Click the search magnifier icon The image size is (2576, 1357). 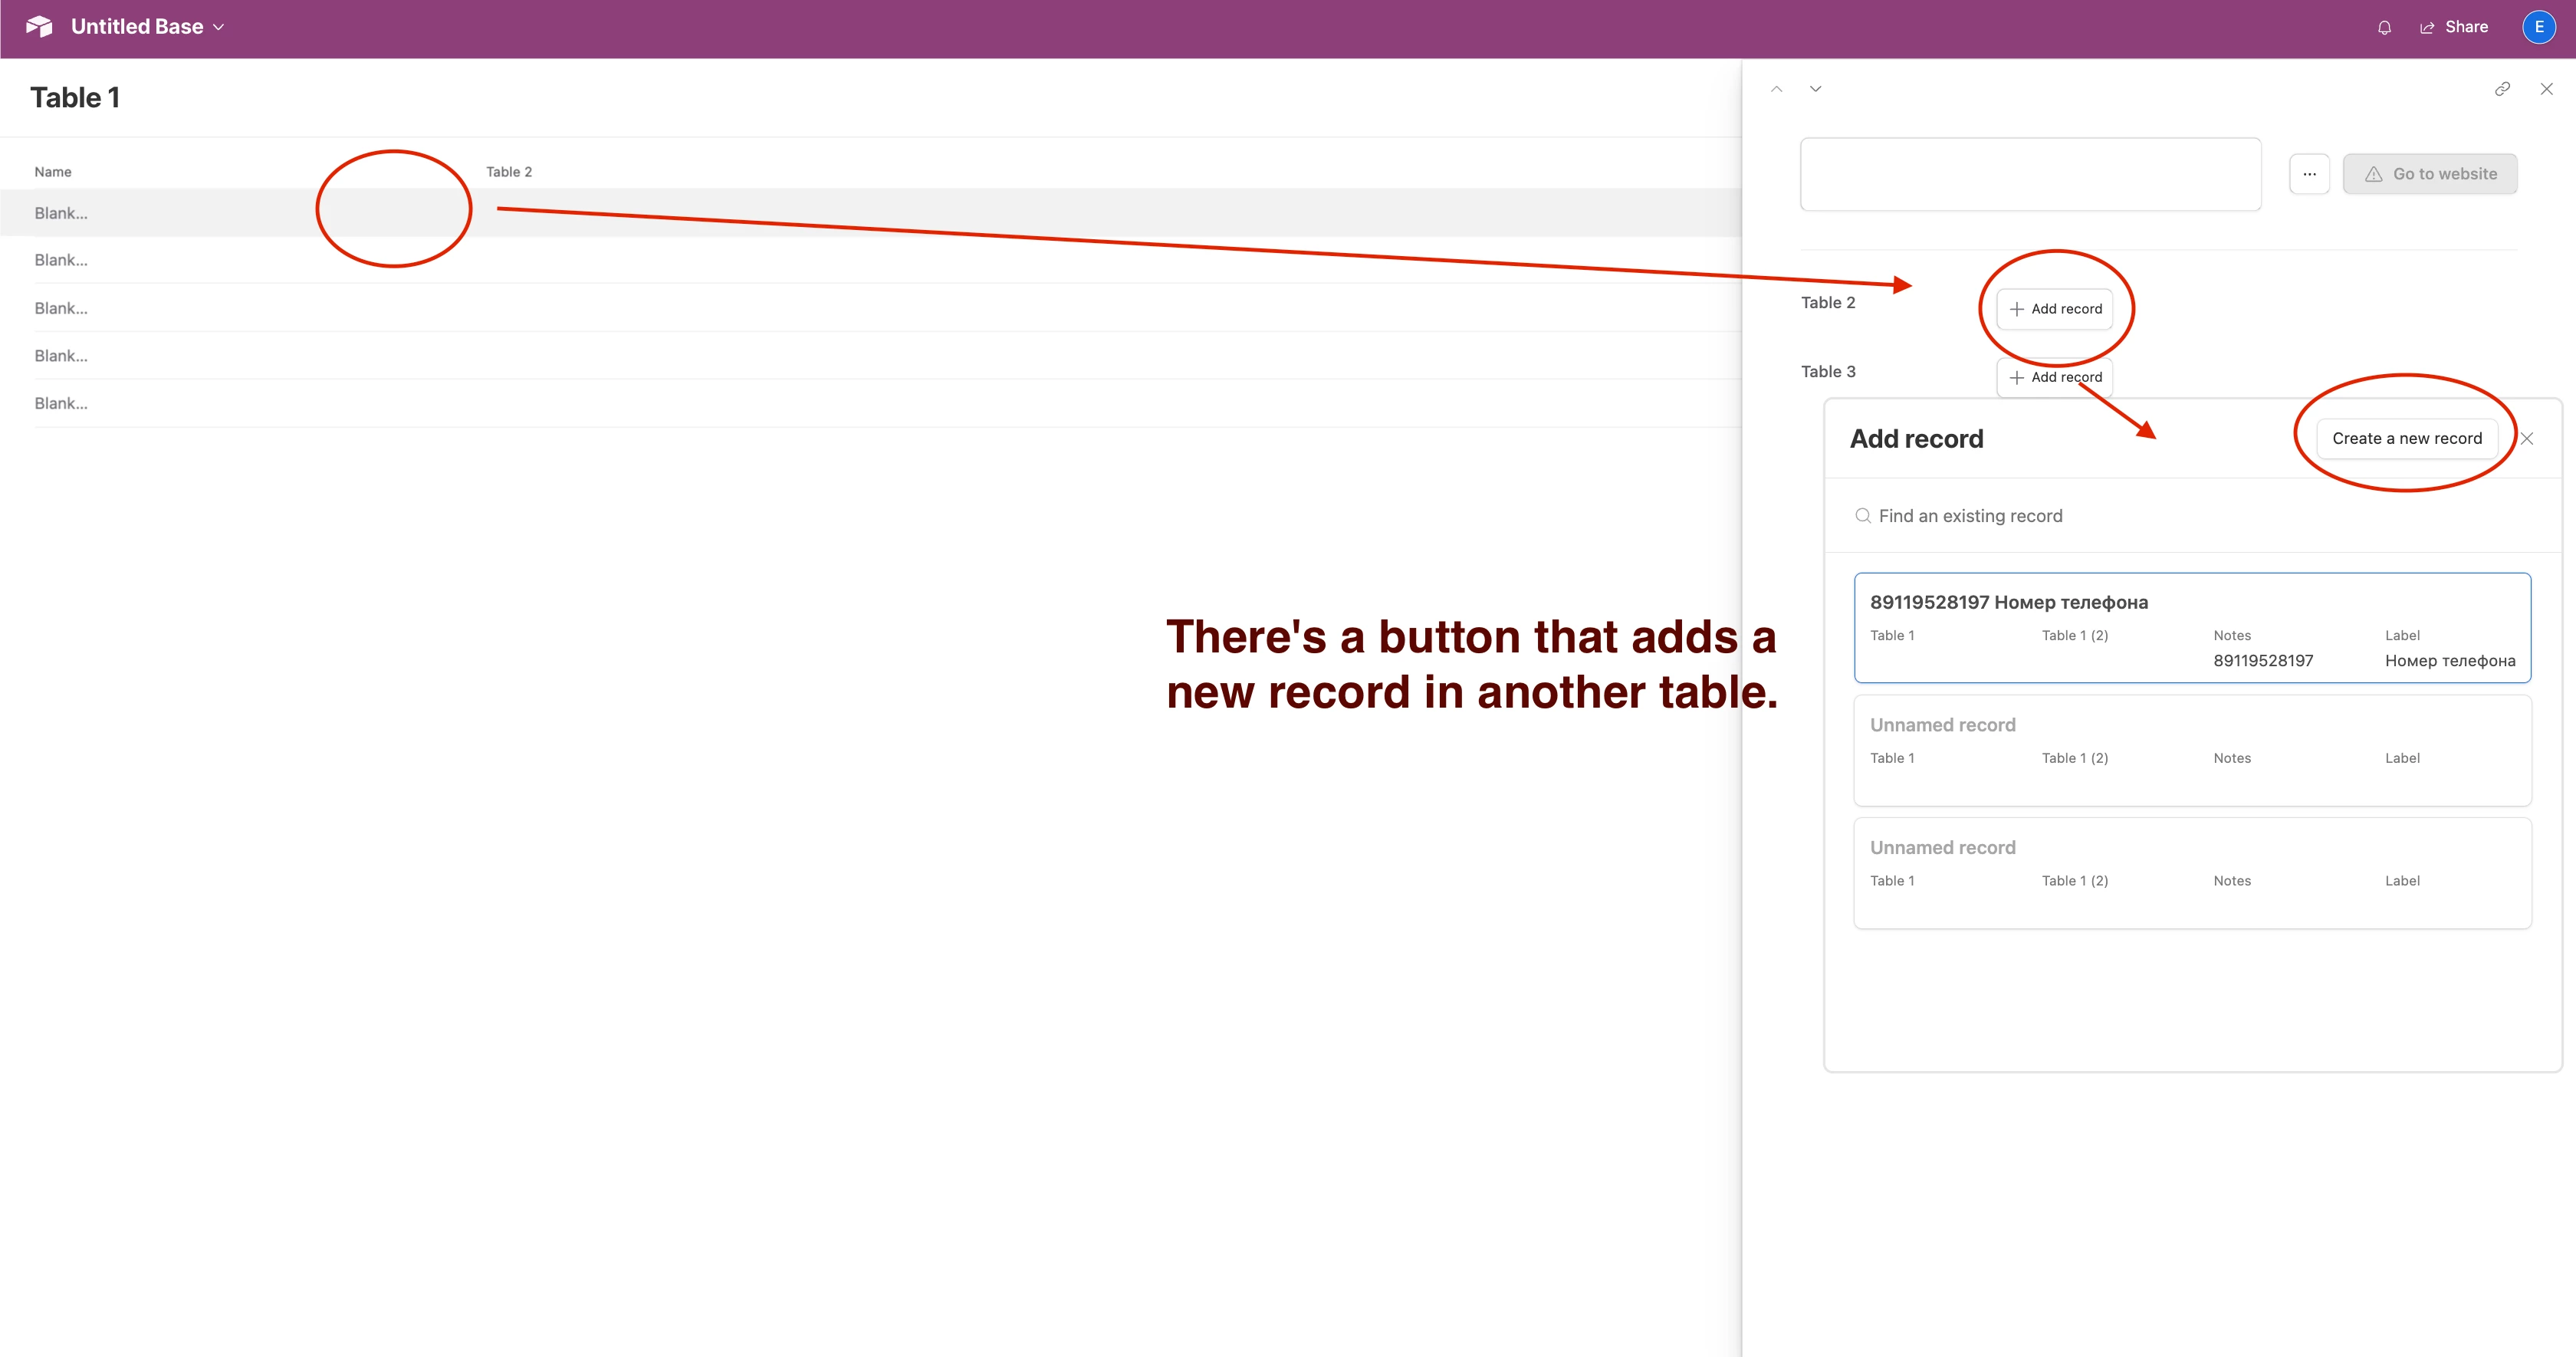click(1863, 516)
